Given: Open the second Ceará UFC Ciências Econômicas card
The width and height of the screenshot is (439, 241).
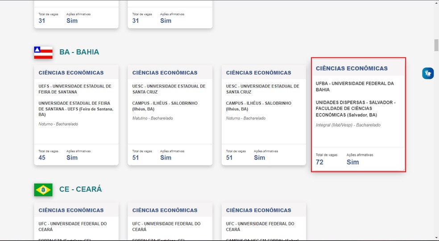Looking at the screenshot, I should pyautogui.click(x=170, y=222).
